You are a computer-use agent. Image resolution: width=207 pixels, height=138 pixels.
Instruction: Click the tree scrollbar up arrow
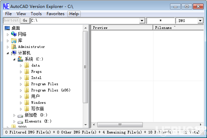[86, 28]
